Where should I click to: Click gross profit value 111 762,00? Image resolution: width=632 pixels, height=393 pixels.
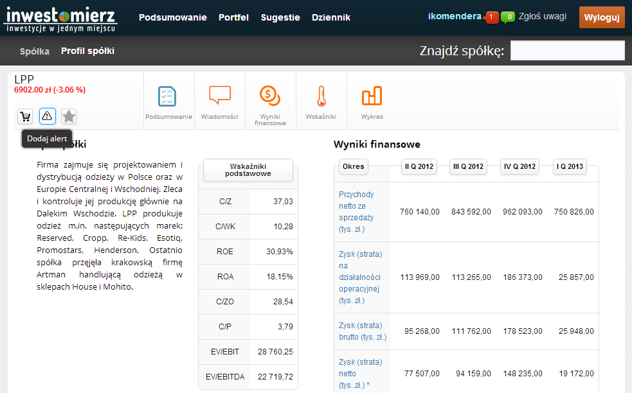coord(471,331)
